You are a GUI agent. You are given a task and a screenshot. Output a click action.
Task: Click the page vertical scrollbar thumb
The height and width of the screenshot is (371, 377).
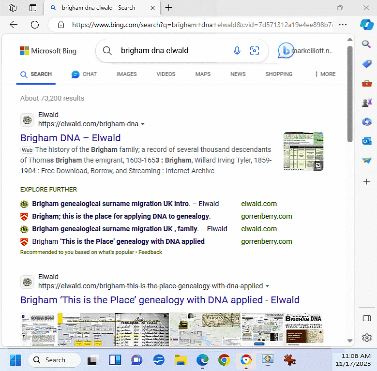tap(350, 94)
